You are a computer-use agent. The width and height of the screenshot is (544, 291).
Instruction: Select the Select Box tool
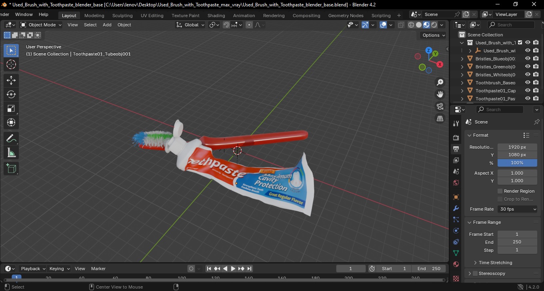11,50
